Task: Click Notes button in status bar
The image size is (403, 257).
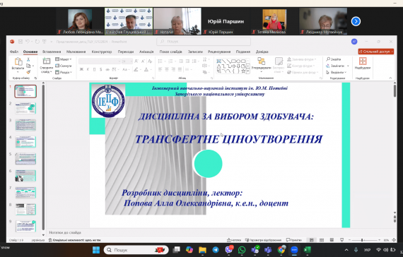Action: [x=234, y=240]
